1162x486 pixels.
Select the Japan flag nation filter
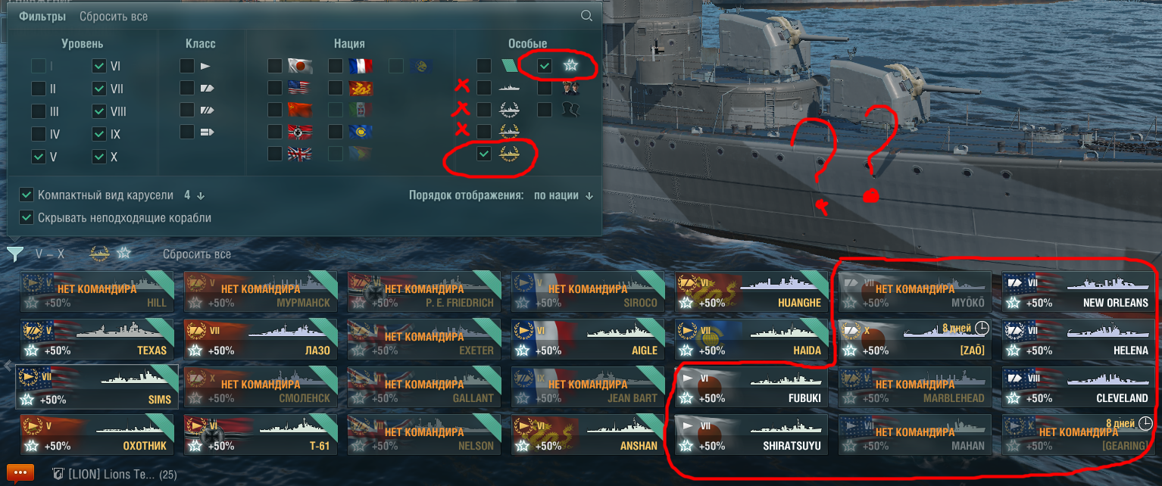point(301,66)
